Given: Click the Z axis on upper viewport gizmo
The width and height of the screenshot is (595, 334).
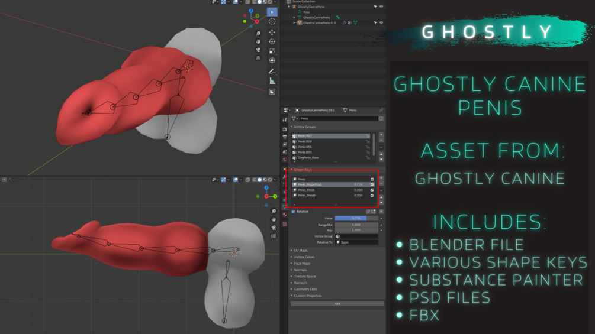Looking at the screenshot, I should pos(251,11).
